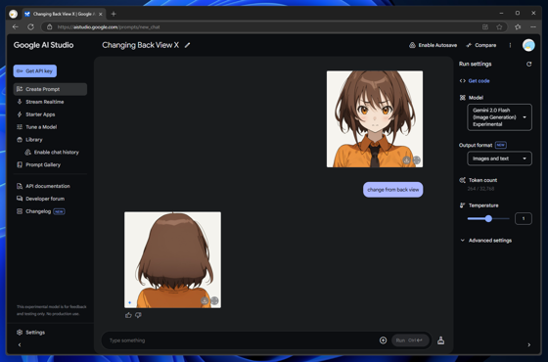Open Create Prompt in sidebar
Screen dimensions: 548x362
coord(50,89)
